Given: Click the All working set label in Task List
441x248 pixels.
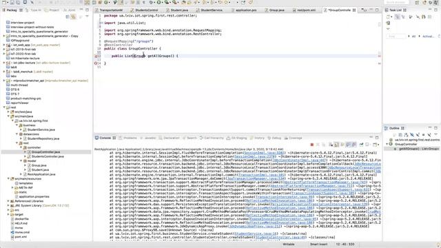Looking at the screenshot, I should [x=413, y=37].
